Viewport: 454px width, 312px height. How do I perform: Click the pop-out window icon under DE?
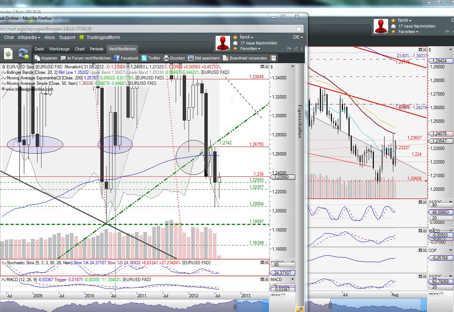click(296, 49)
